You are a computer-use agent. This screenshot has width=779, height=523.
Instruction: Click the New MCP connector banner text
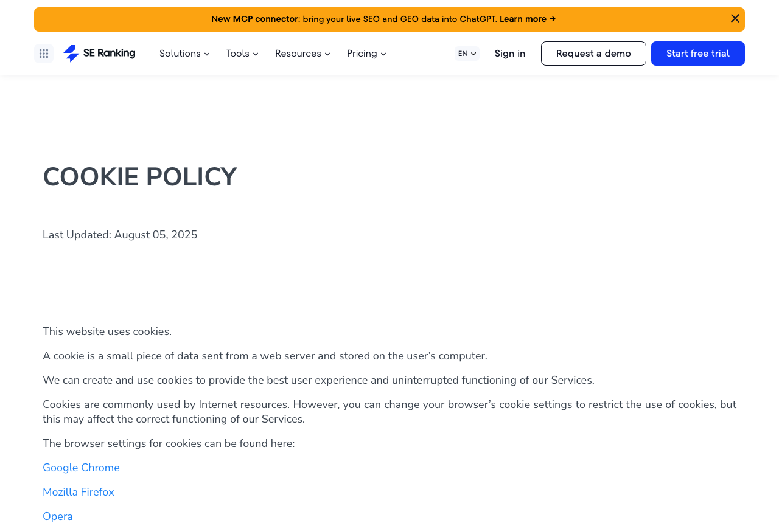[x=255, y=19]
